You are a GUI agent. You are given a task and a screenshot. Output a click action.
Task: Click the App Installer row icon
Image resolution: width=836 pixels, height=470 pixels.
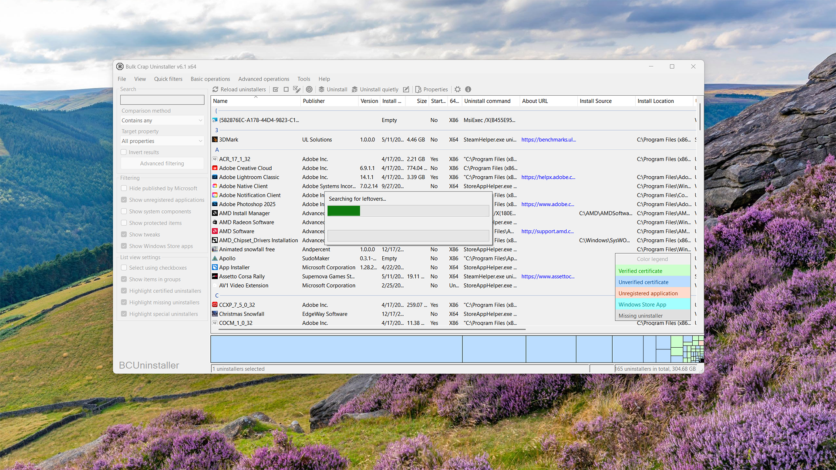click(x=215, y=268)
